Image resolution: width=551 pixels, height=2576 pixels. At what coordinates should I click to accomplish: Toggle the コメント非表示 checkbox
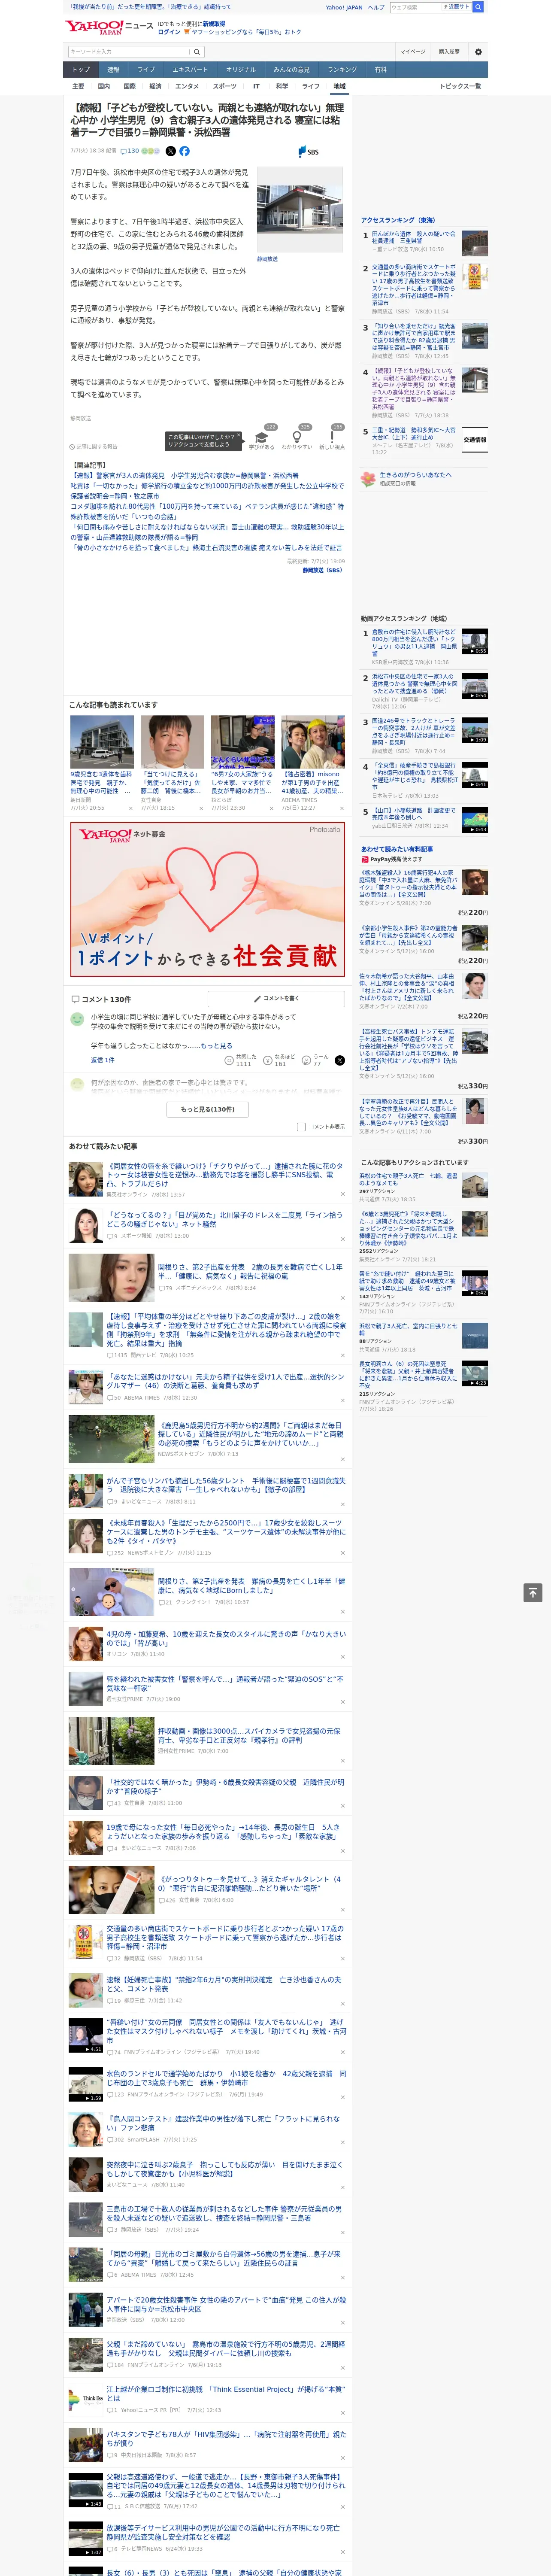301,1127
